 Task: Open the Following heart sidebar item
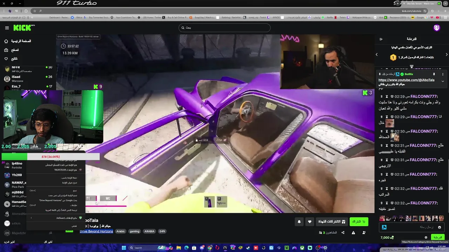pos(11,59)
